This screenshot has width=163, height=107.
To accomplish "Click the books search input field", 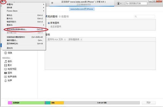I will coord(145,17).
